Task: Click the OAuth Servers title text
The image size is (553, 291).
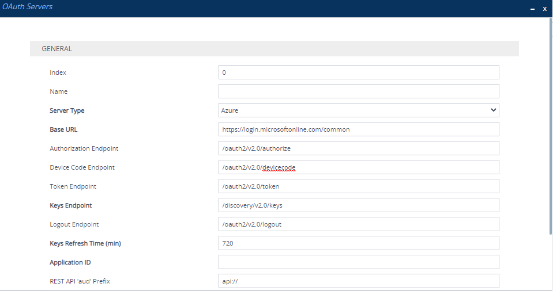Action: (27, 7)
